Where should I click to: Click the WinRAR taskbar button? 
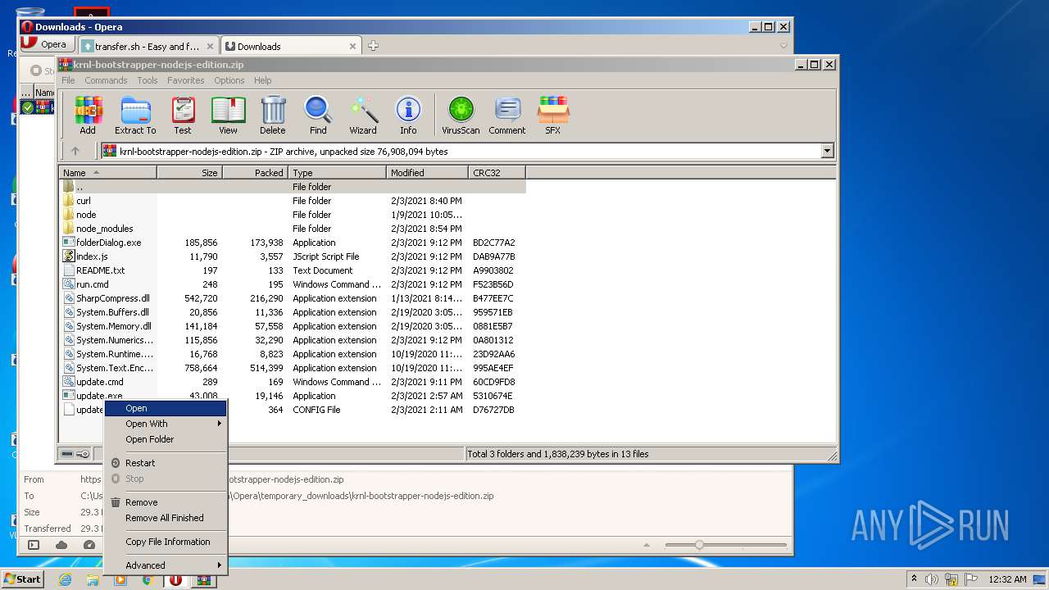[x=203, y=579]
